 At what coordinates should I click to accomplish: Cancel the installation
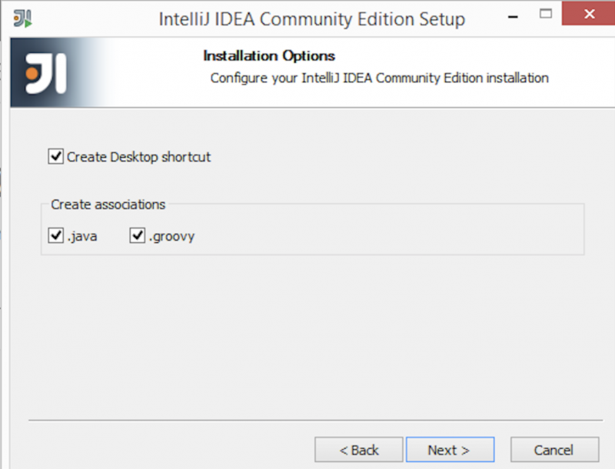click(x=554, y=450)
